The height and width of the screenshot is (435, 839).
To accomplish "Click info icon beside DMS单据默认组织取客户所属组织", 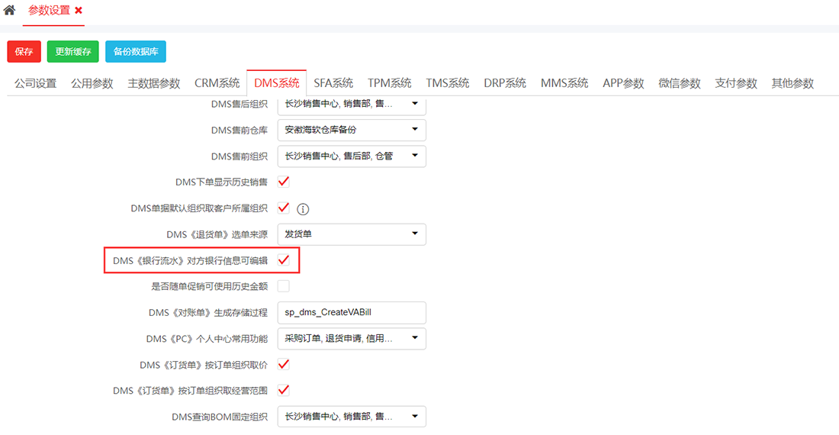I will (x=303, y=209).
